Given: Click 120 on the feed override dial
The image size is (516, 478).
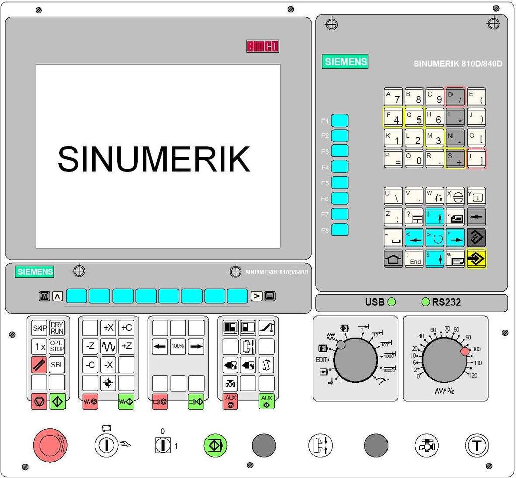Looking at the screenshot, I should click(x=473, y=375).
